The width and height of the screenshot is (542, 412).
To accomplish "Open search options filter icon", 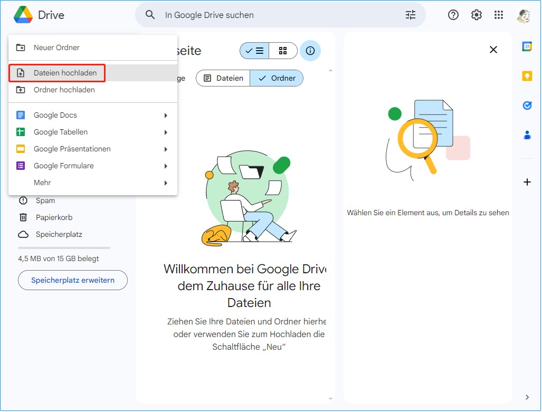I will point(411,15).
